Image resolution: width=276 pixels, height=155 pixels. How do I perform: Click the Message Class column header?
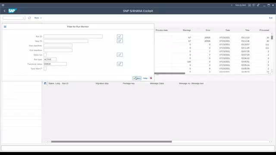click(157, 83)
